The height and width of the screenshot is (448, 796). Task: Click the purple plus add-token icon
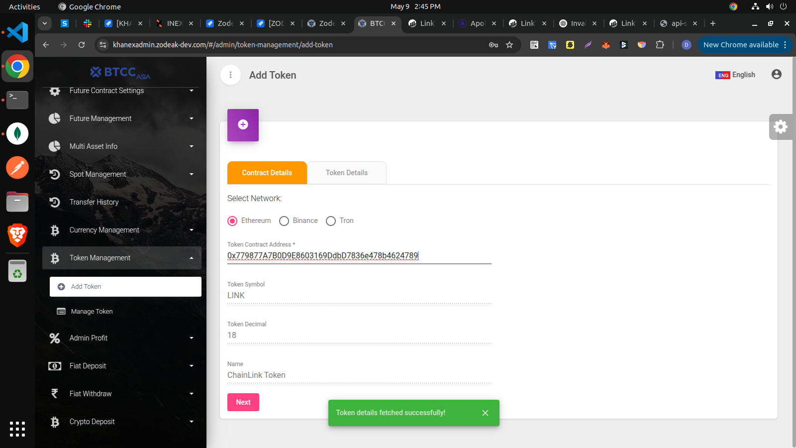(243, 125)
